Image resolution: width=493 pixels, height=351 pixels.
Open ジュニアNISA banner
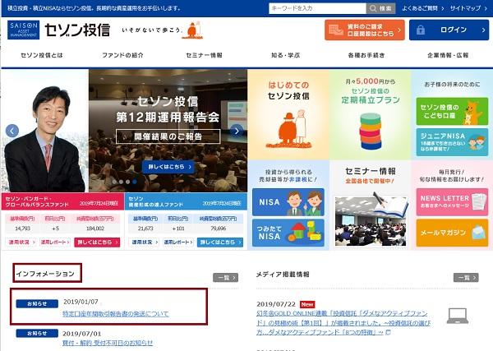[x=452, y=142]
